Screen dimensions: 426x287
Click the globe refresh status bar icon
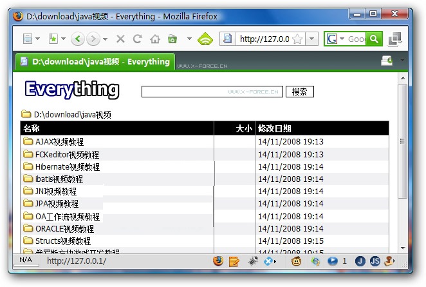(315, 262)
